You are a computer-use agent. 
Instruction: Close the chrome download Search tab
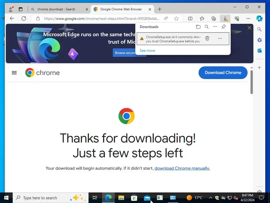coord(87,9)
